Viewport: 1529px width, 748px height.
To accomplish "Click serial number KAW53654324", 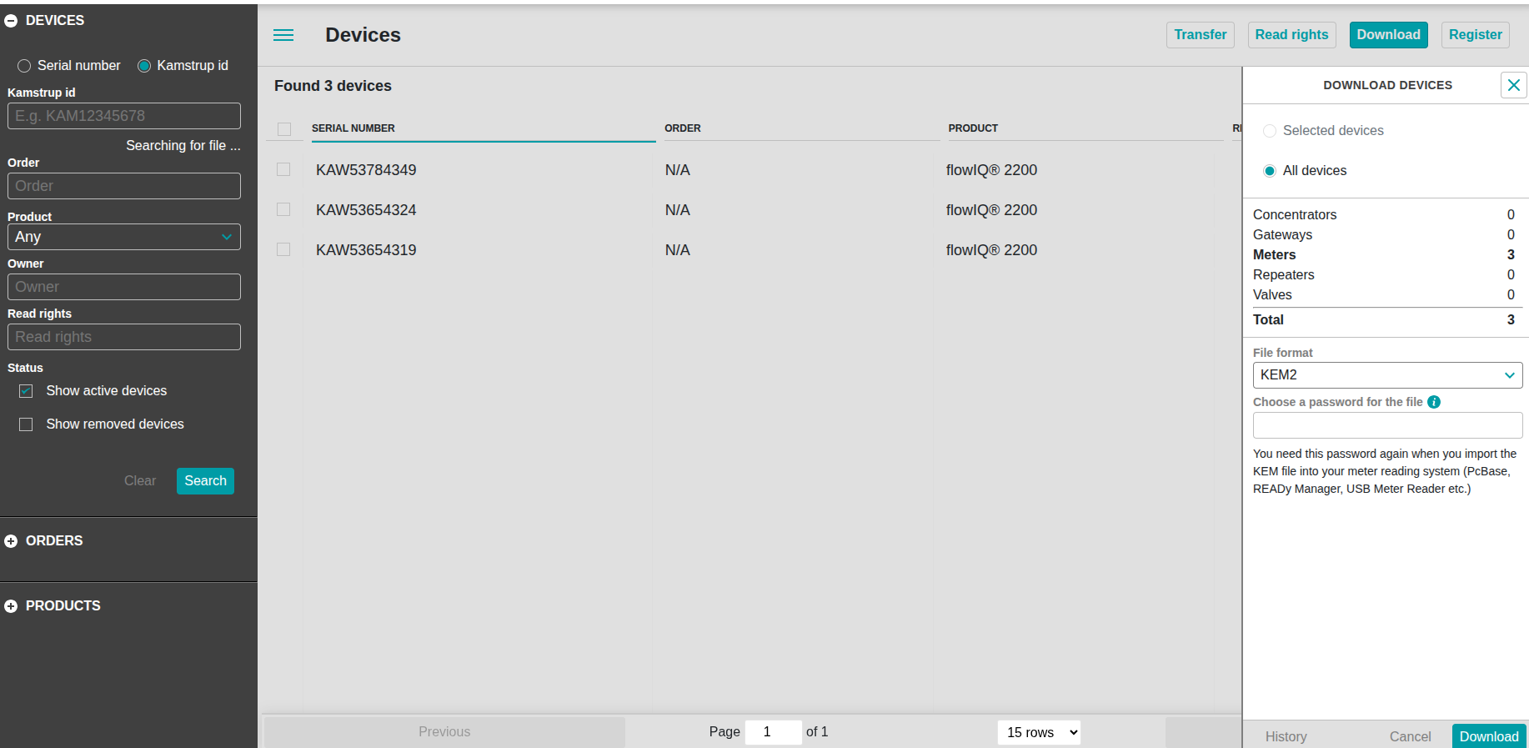I will click(366, 210).
